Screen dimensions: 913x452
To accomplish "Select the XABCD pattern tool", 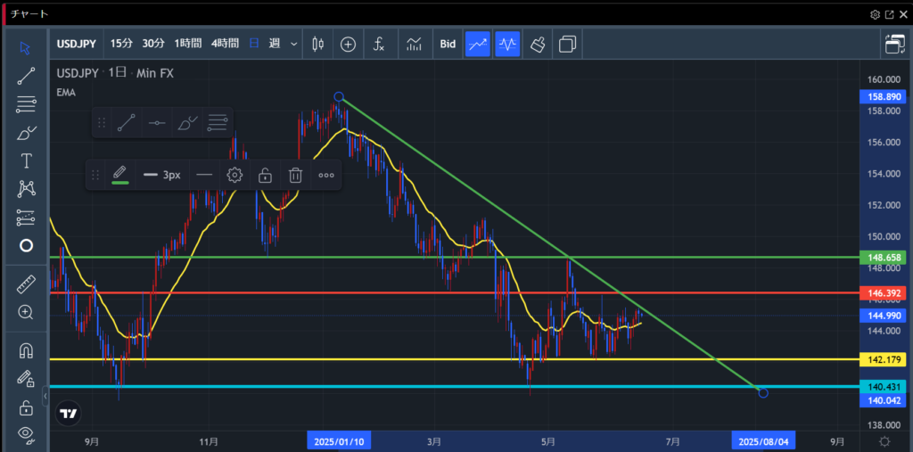I will point(26,189).
